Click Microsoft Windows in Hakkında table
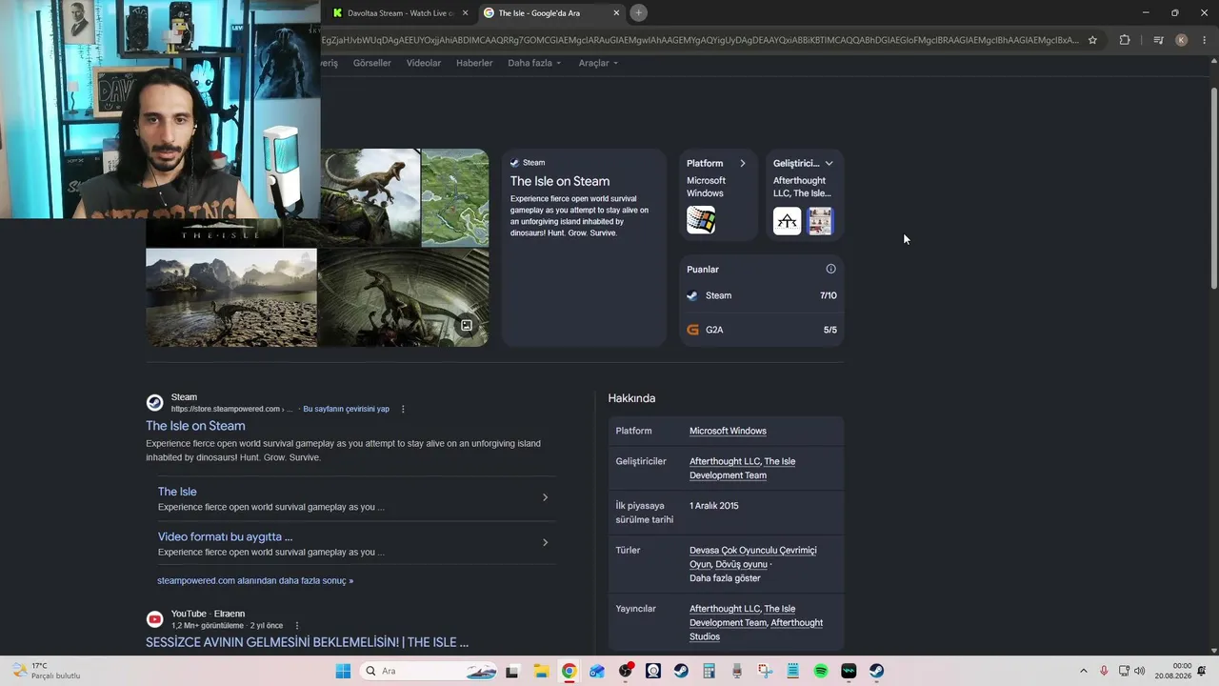Viewport: 1219px width, 686px height. coord(728,431)
